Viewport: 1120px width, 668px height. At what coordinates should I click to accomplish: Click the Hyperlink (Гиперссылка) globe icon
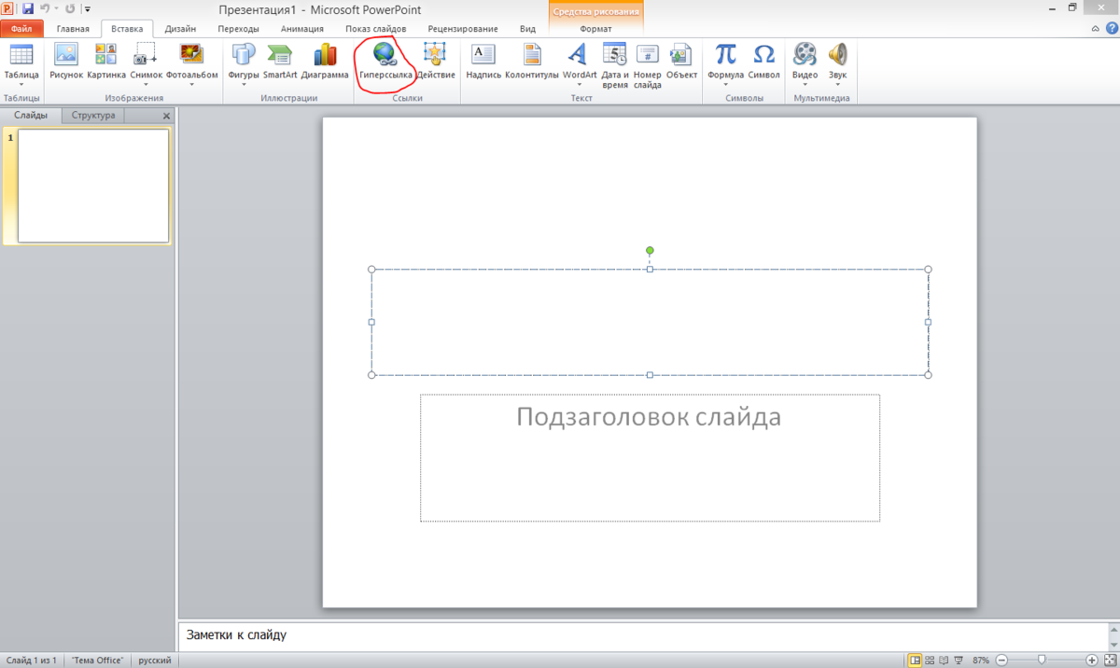(x=385, y=54)
